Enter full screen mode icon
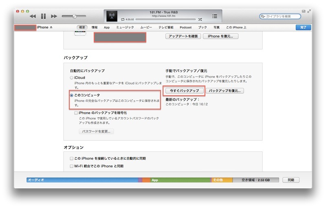 (309, 11)
